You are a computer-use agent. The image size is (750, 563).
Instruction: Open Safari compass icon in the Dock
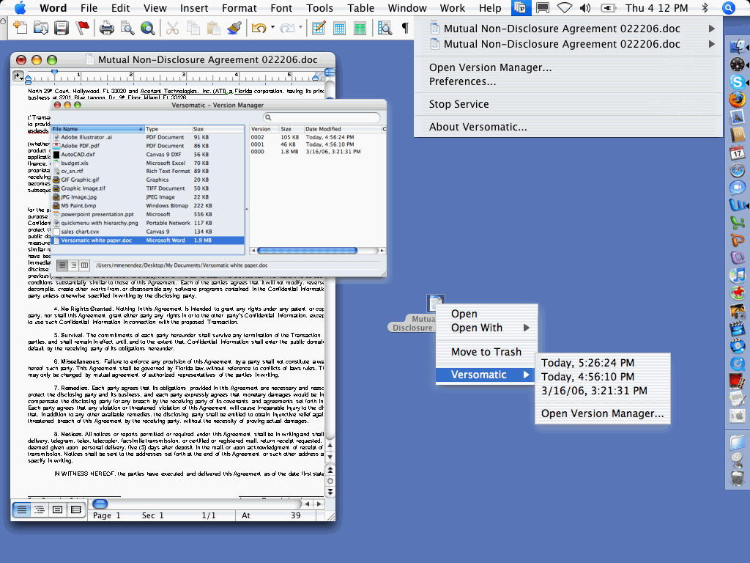(x=737, y=170)
